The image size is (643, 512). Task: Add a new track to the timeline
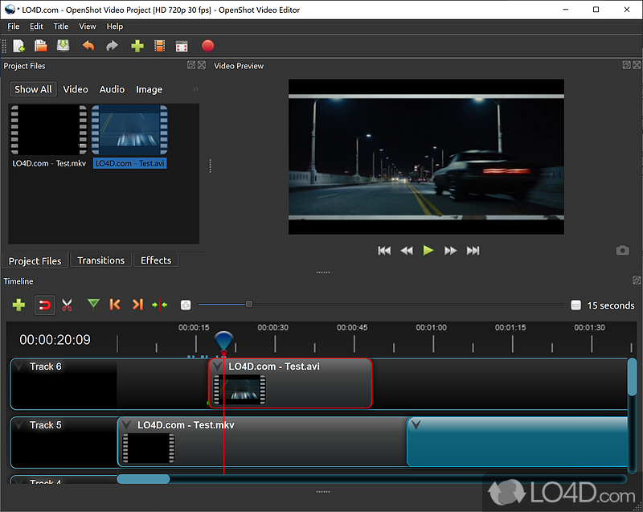pyautogui.click(x=18, y=305)
